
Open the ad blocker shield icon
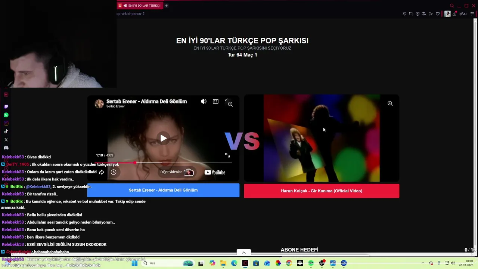click(x=418, y=14)
